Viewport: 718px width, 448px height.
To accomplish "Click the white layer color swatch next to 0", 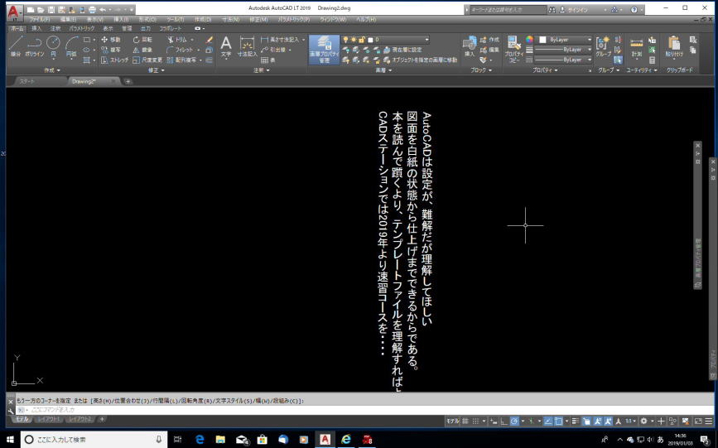I will coord(370,40).
